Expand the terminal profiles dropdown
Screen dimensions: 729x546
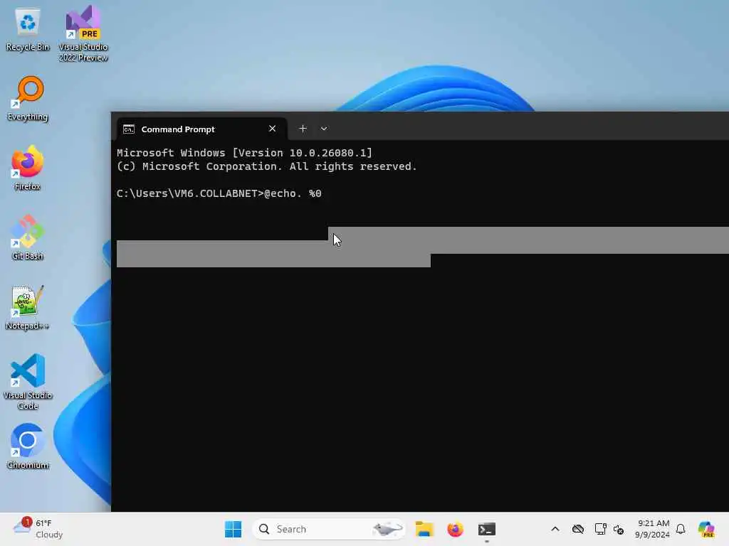click(324, 129)
